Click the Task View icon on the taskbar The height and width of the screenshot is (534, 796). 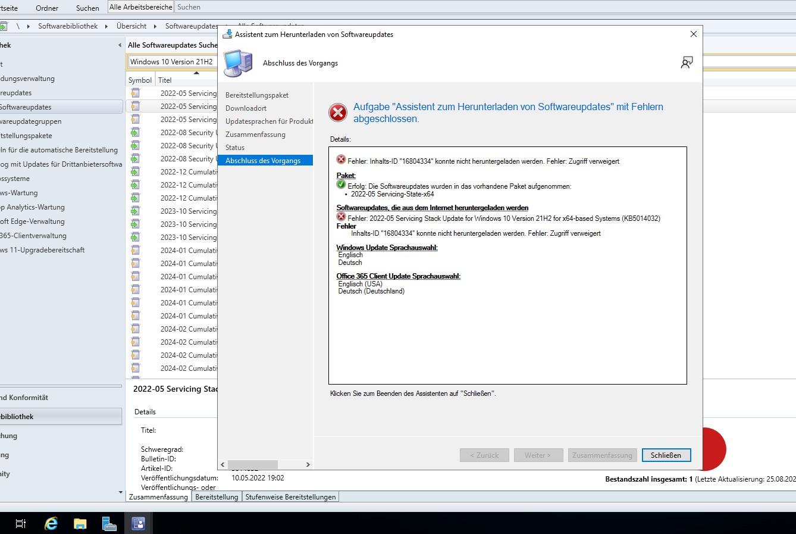coord(20,523)
